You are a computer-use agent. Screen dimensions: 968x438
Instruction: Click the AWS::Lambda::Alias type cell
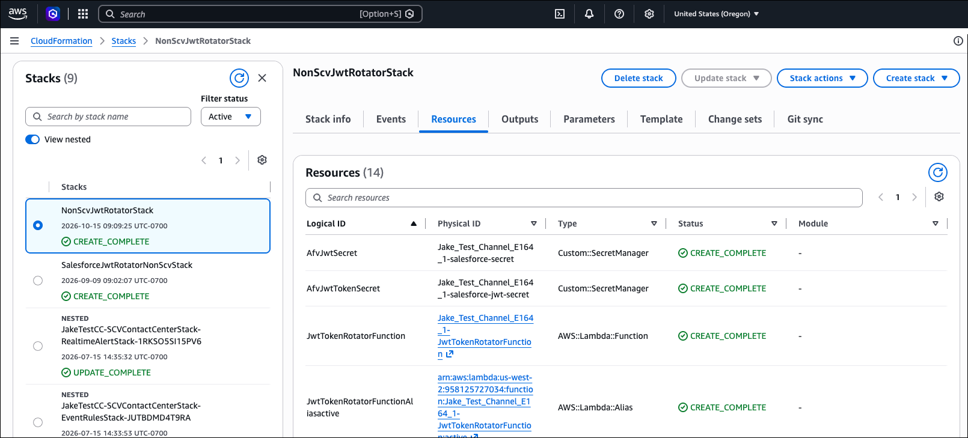point(595,407)
